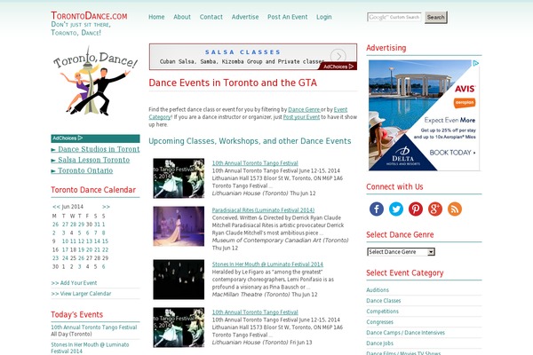Viewport: 533px width, 355px height.
Task: Open the RSS feed icon
Action: (x=455, y=209)
